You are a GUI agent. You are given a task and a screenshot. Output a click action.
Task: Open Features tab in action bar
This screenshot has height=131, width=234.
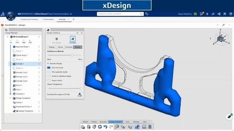point(94,122)
